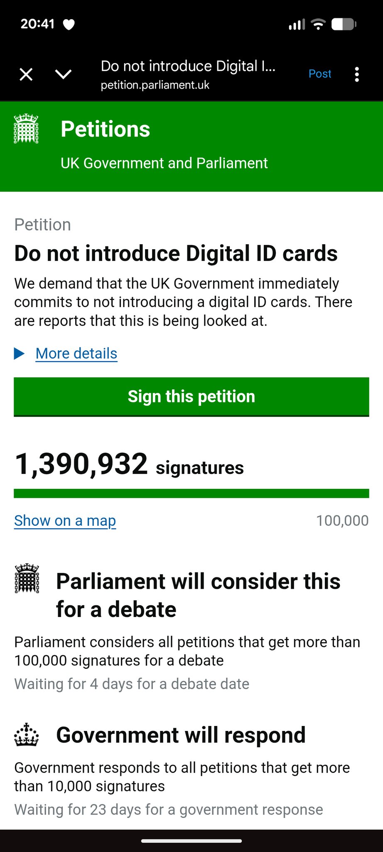
Task: Tap the battery indicator icon
Action: [x=344, y=25]
